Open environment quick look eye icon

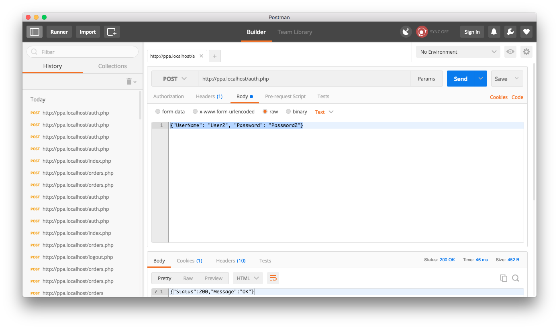click(x=510, y=52)
